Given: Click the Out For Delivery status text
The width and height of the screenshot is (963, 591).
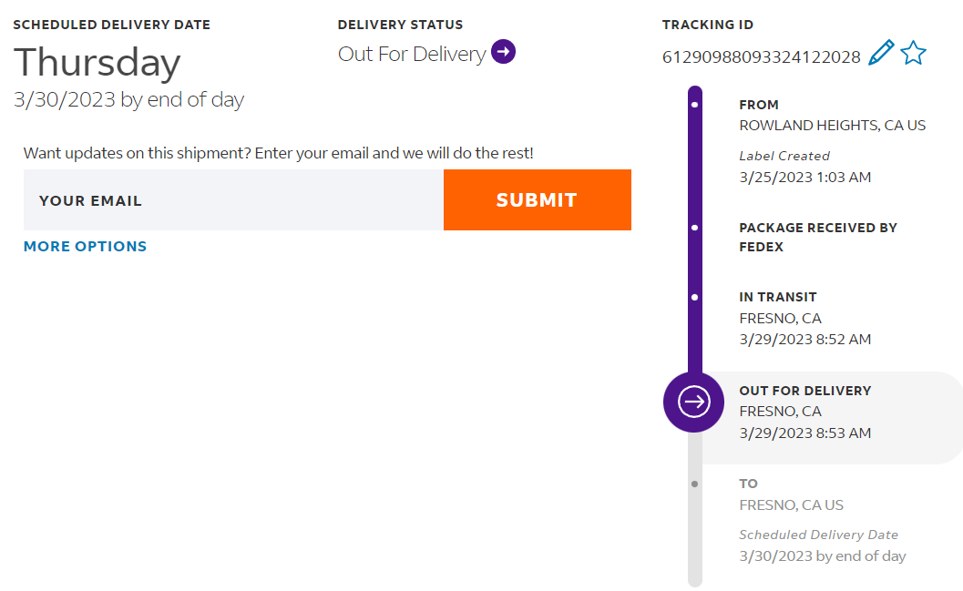Looking at the screenshot, I should [412, 54].
